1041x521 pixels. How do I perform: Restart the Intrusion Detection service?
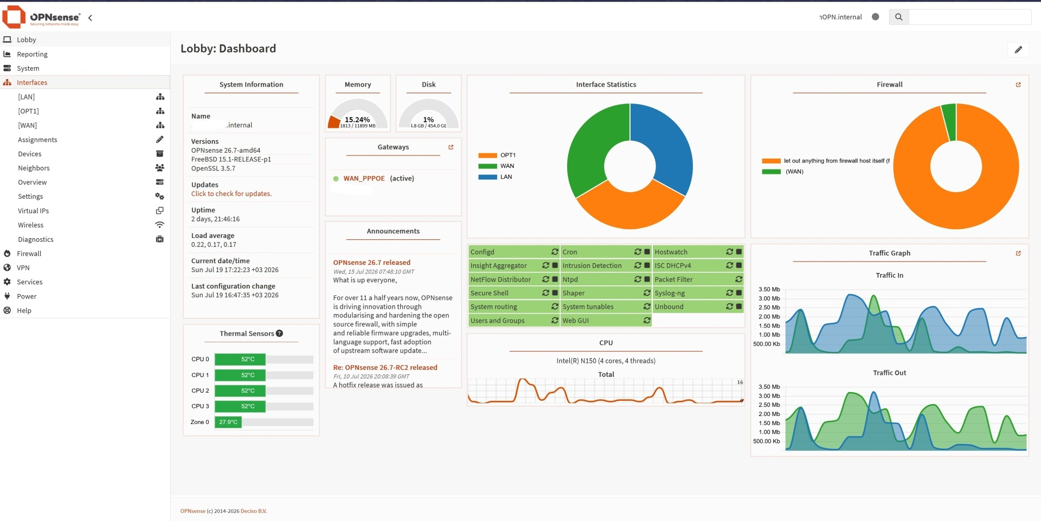tap(638, 265)
